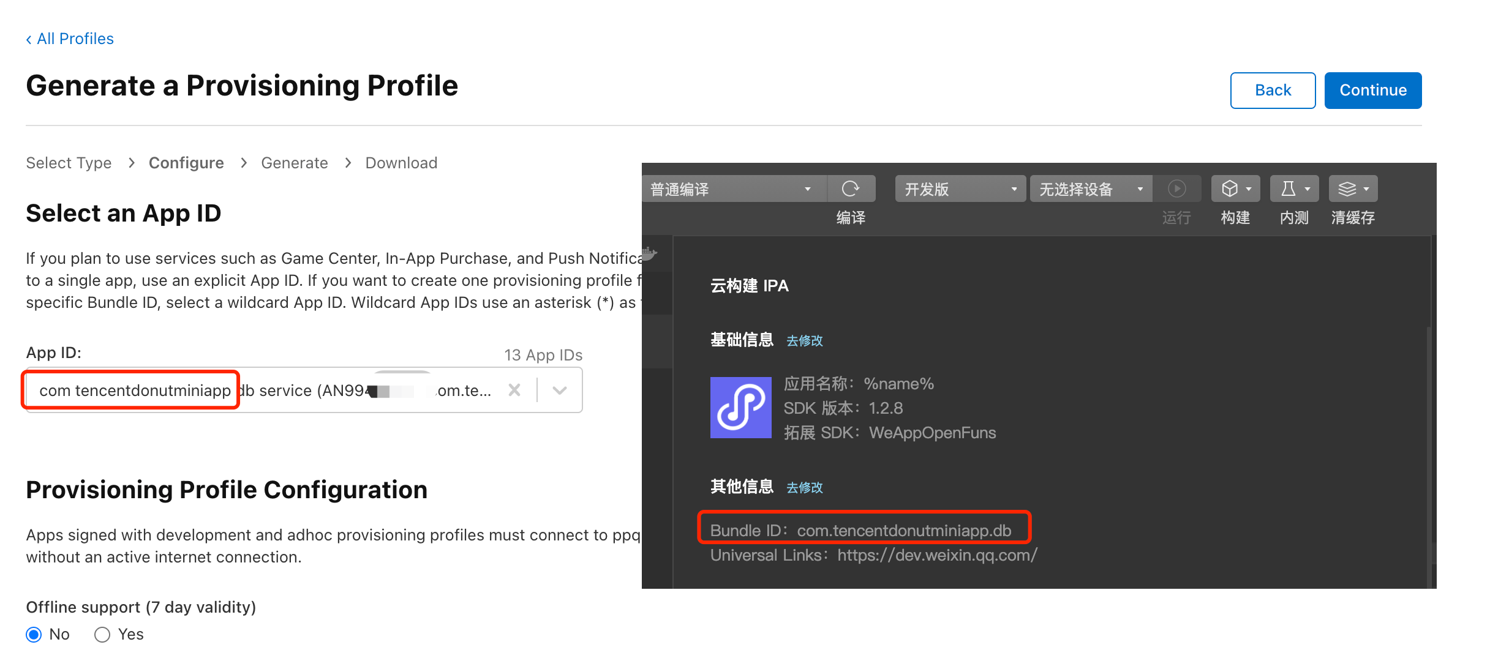Click the clear cache layers icon

pos(1353,189)
